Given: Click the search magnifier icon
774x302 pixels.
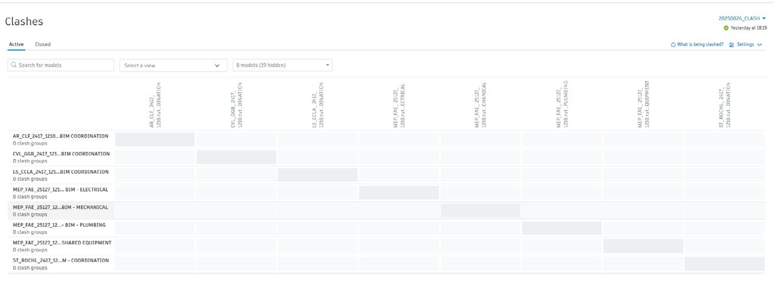Looking at the screenshot, I should point(14,65).
